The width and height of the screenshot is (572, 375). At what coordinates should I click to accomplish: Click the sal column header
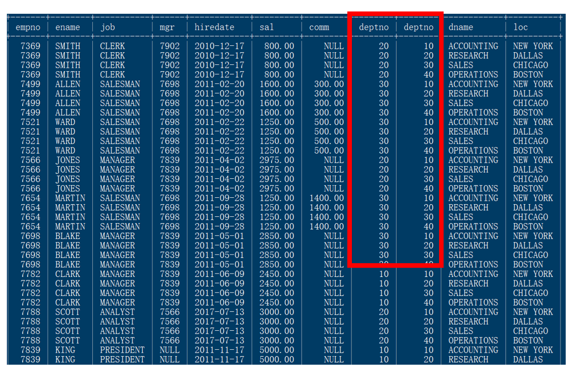click(x=267, y=28)
